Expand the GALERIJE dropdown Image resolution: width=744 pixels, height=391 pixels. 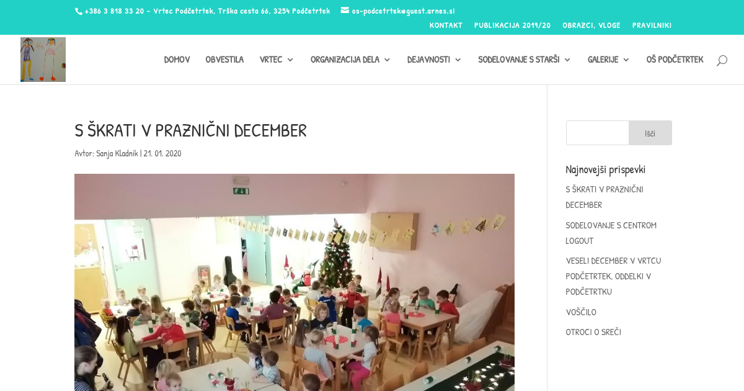click(x=608, y=60)
